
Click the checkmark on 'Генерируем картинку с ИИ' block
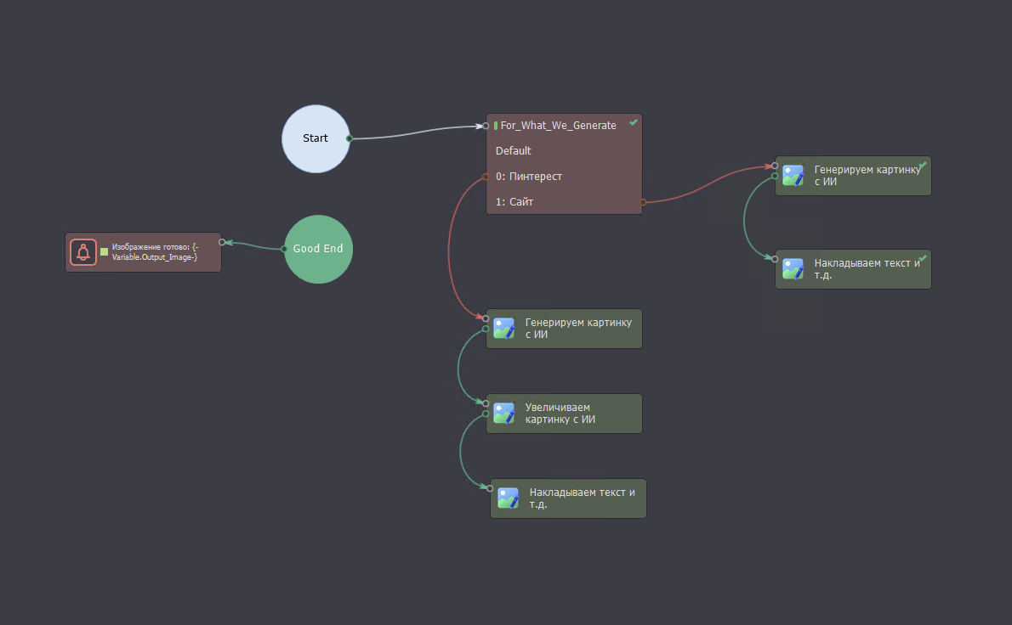point(923,165)
